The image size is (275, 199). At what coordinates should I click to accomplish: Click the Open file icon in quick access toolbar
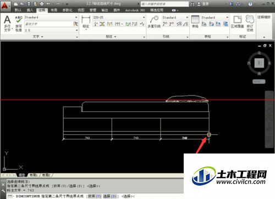22,4
